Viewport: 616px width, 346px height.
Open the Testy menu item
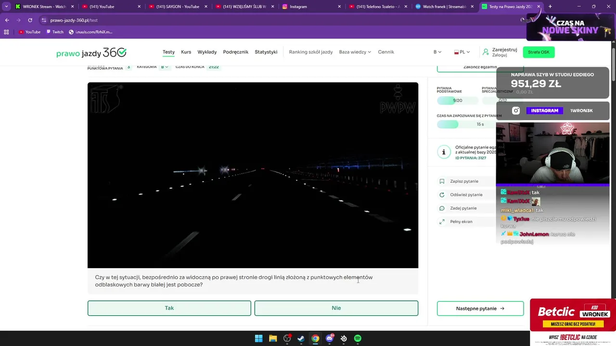tap(168, 52)
